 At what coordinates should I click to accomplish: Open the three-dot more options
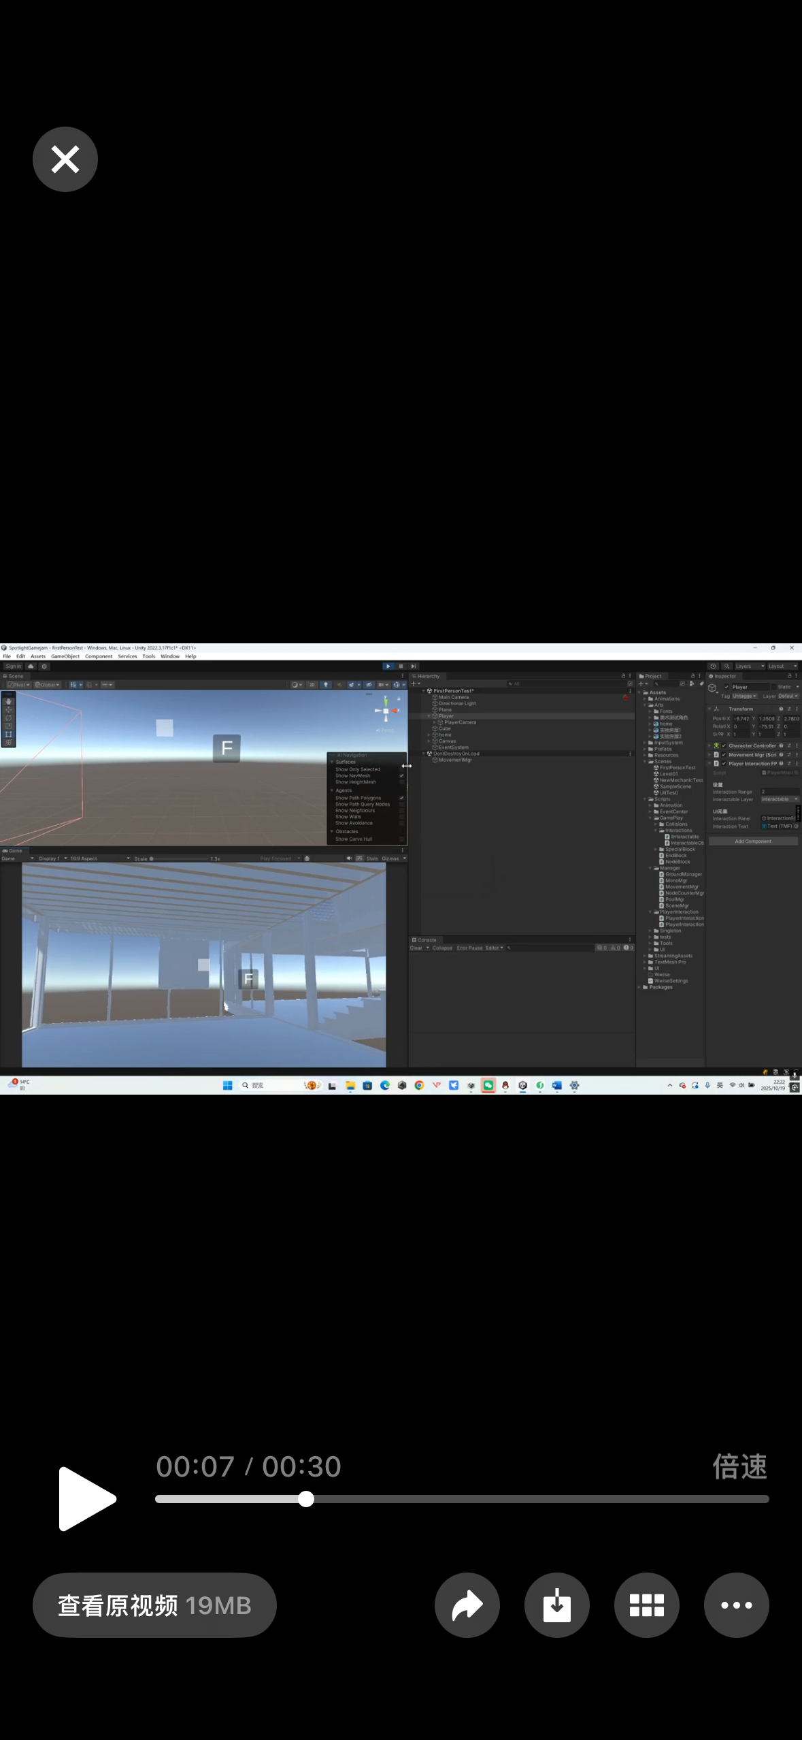(x=736, y=1605)
